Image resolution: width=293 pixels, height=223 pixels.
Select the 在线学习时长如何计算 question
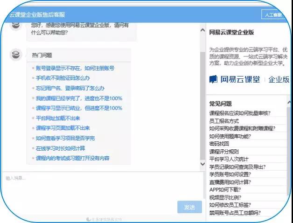coord(60,148)
